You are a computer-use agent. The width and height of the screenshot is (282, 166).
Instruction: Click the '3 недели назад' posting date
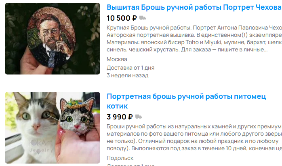(128, 75)
